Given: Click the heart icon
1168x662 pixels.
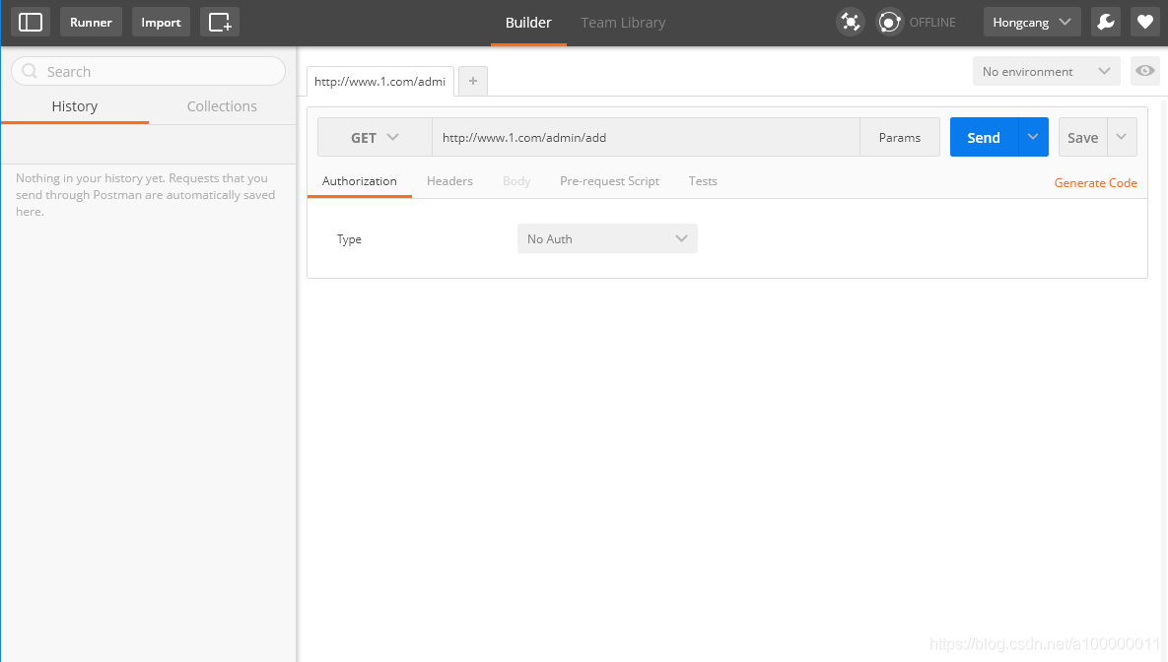Looking at the screenshot, I should coord(1145,23).
